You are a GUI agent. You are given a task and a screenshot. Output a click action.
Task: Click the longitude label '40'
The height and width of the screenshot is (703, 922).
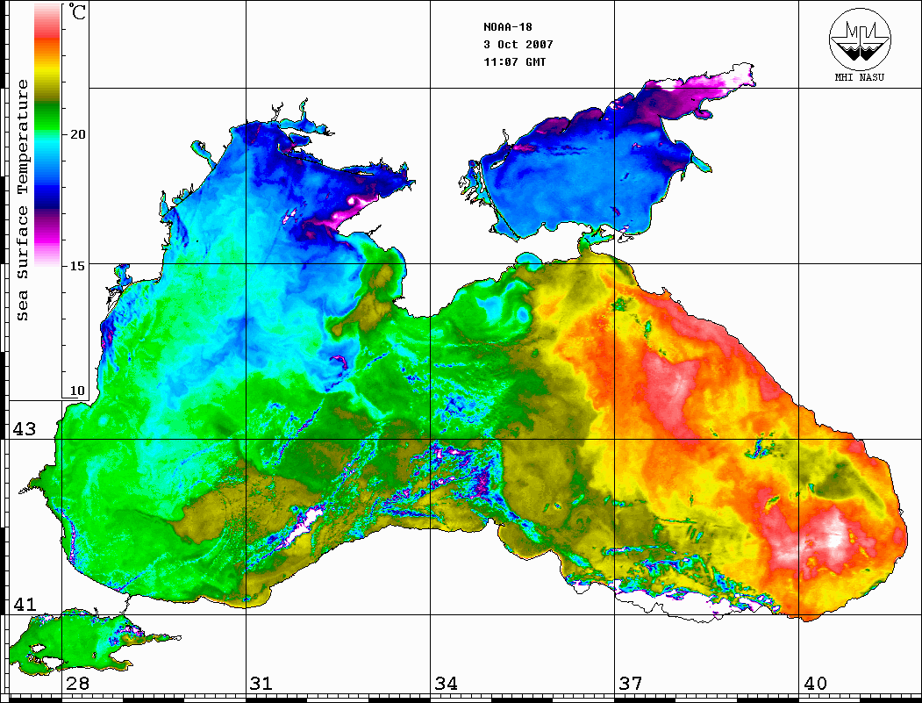point(815,684)
